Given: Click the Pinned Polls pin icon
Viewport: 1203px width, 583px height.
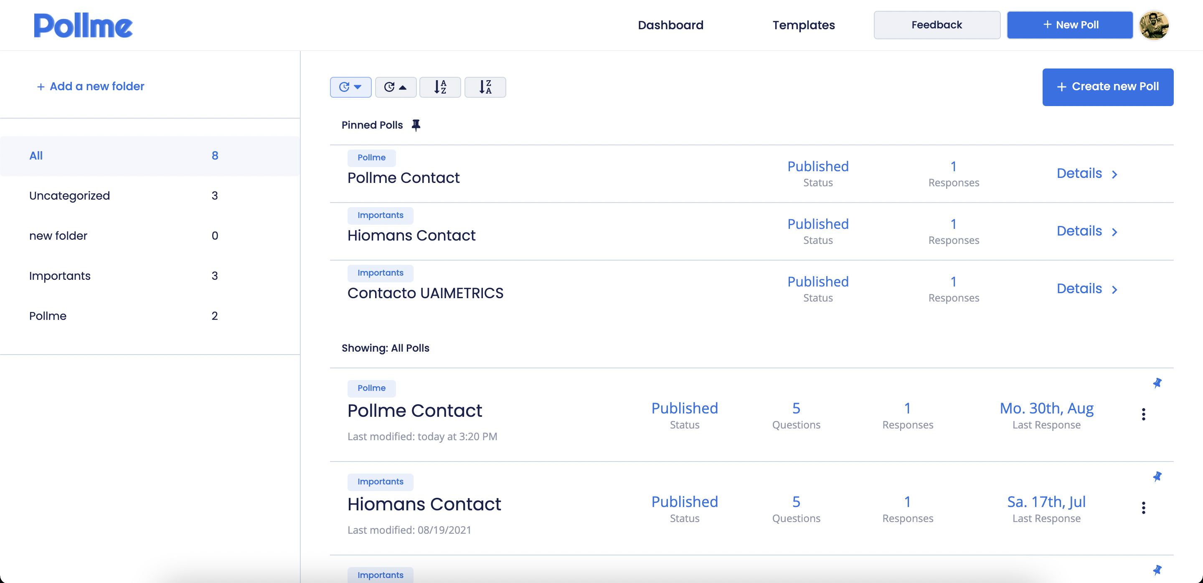Looking at the screenshot, I should pos(416,125).
